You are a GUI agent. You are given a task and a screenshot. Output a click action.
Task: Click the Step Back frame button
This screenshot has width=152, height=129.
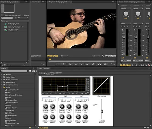point(76,64)
